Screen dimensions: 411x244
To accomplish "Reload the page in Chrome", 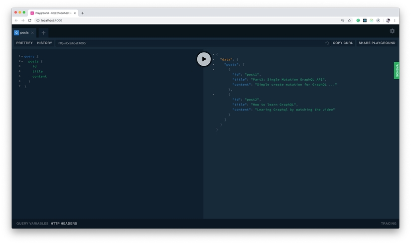I will [x=30, y=20].
